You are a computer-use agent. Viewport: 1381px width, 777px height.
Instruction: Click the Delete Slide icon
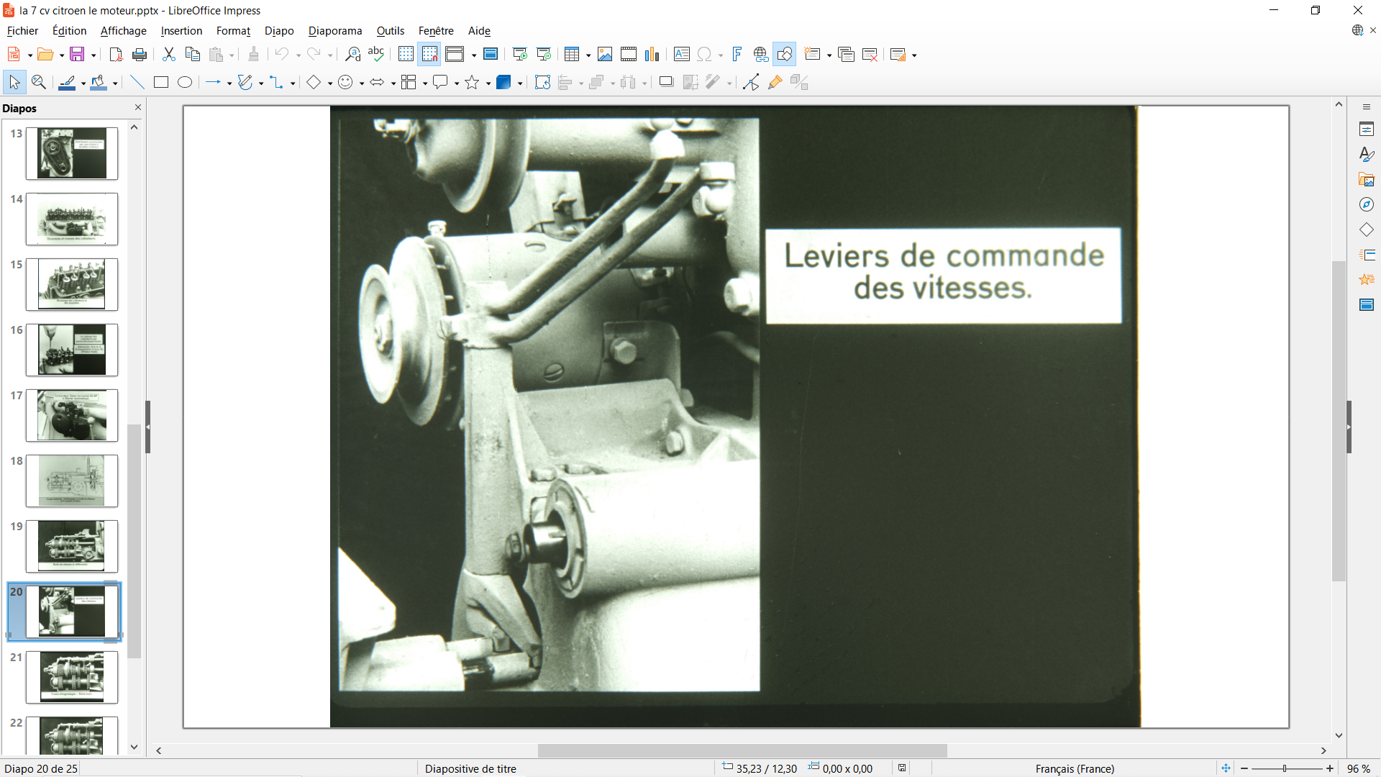pyautogui.click(x=870, y=55)
